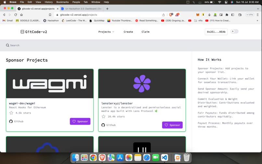Click the yellow moon extension icon
Screen dimensions: 262x164
(x=203, y=15)
